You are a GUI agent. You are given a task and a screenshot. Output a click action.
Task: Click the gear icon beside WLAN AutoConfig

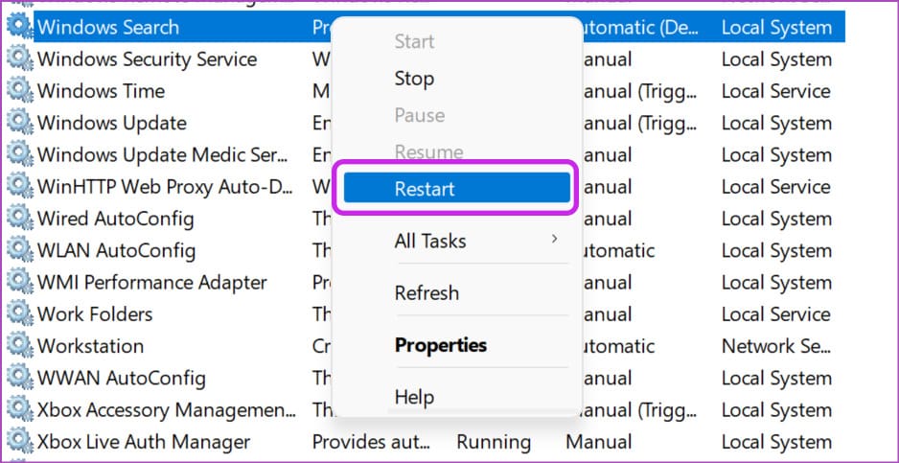point(19,251)
